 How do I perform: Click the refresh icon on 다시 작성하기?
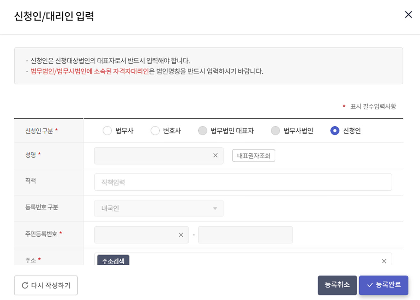click(24, 285)
